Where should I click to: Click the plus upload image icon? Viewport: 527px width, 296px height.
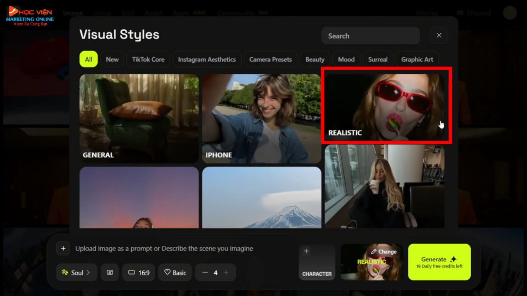pos(63,249)
